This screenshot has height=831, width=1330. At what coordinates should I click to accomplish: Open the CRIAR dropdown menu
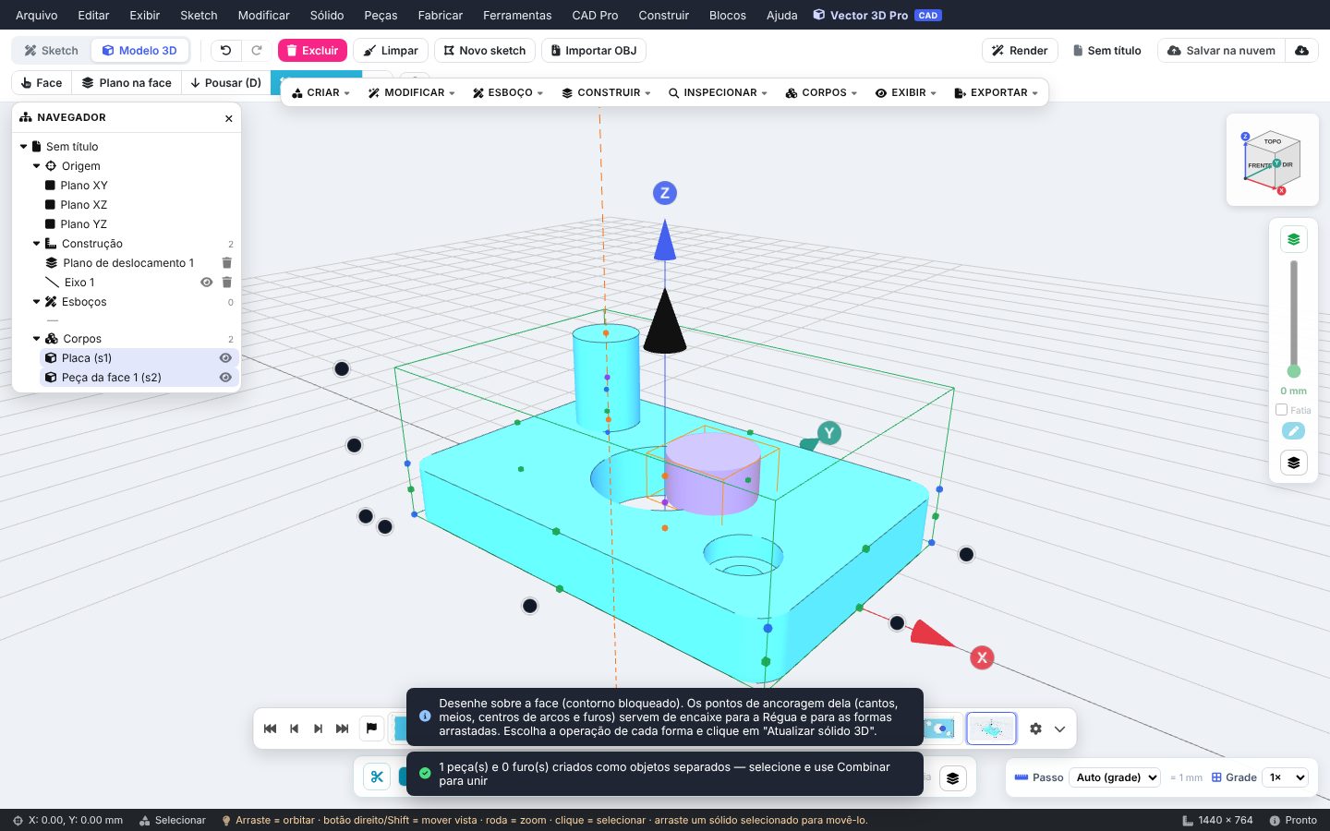coord(320,93)
